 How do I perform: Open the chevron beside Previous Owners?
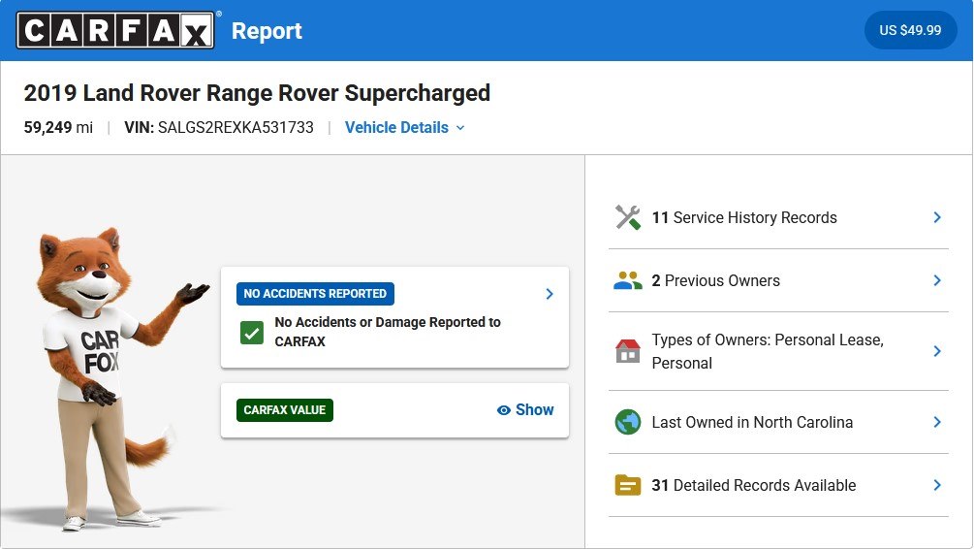tap(937, 281)
